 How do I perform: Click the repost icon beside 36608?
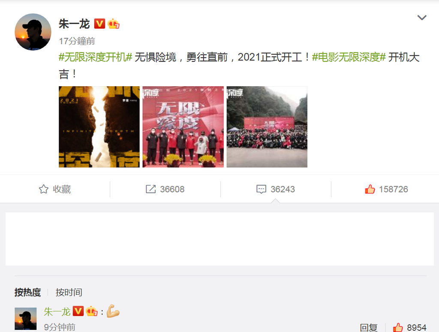pyautogui.click(x=150, y=189)
